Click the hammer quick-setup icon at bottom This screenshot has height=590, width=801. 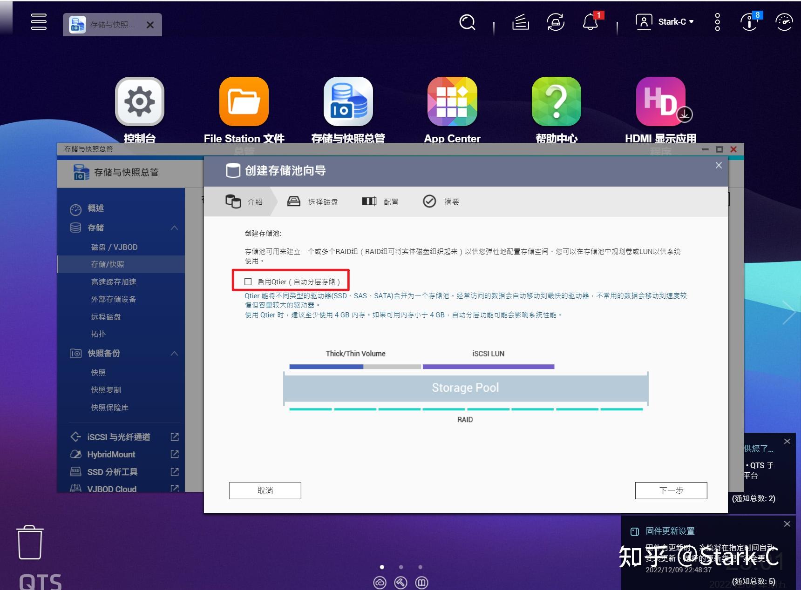point(401,582)
